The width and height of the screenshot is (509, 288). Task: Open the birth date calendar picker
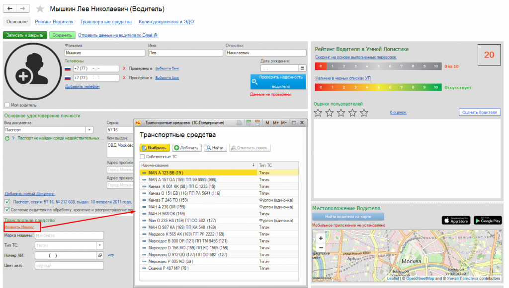click(302, 68)
